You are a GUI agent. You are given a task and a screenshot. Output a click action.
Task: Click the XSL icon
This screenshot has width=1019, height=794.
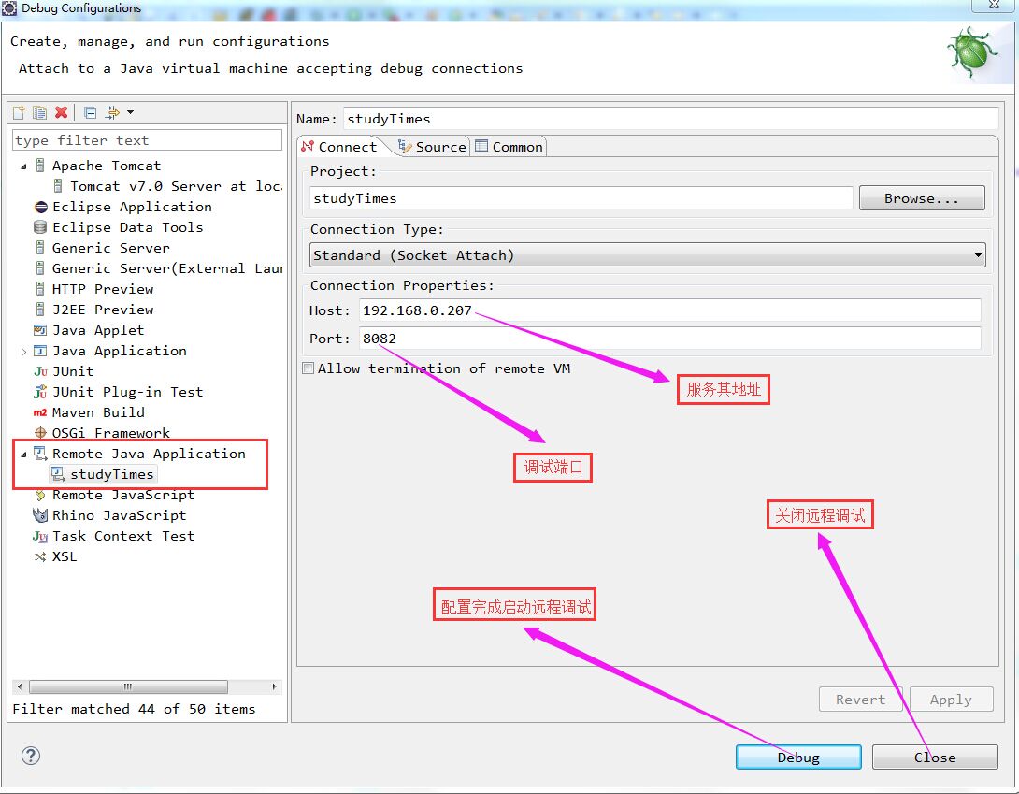click(40, 556)
